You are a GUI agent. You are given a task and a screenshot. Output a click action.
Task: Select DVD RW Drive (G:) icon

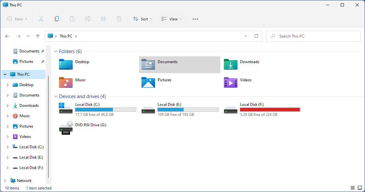click(66, 128)
